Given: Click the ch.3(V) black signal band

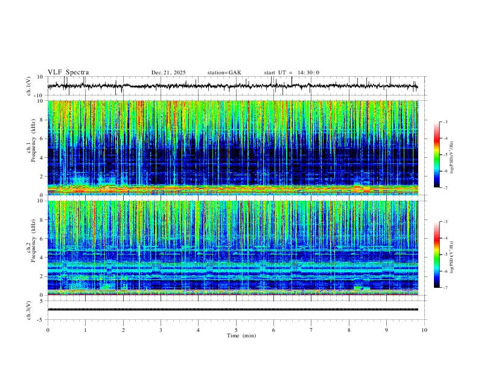Looking at the screenshot, I should (233, 310).
